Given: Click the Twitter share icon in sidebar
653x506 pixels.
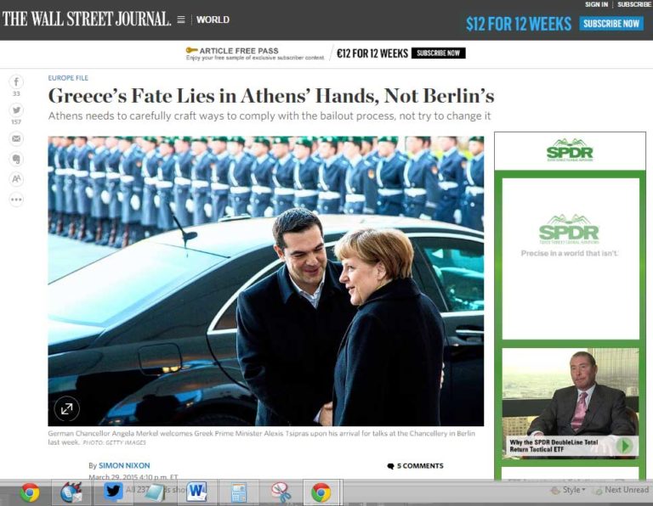Looking at the screenshot, I should (16, 110).
